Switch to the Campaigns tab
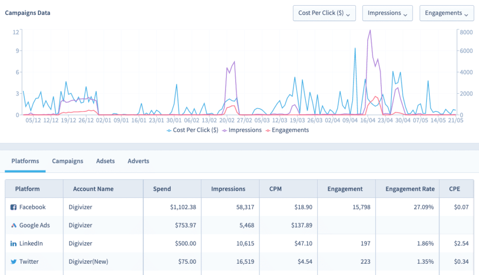 tap(67, 161)
